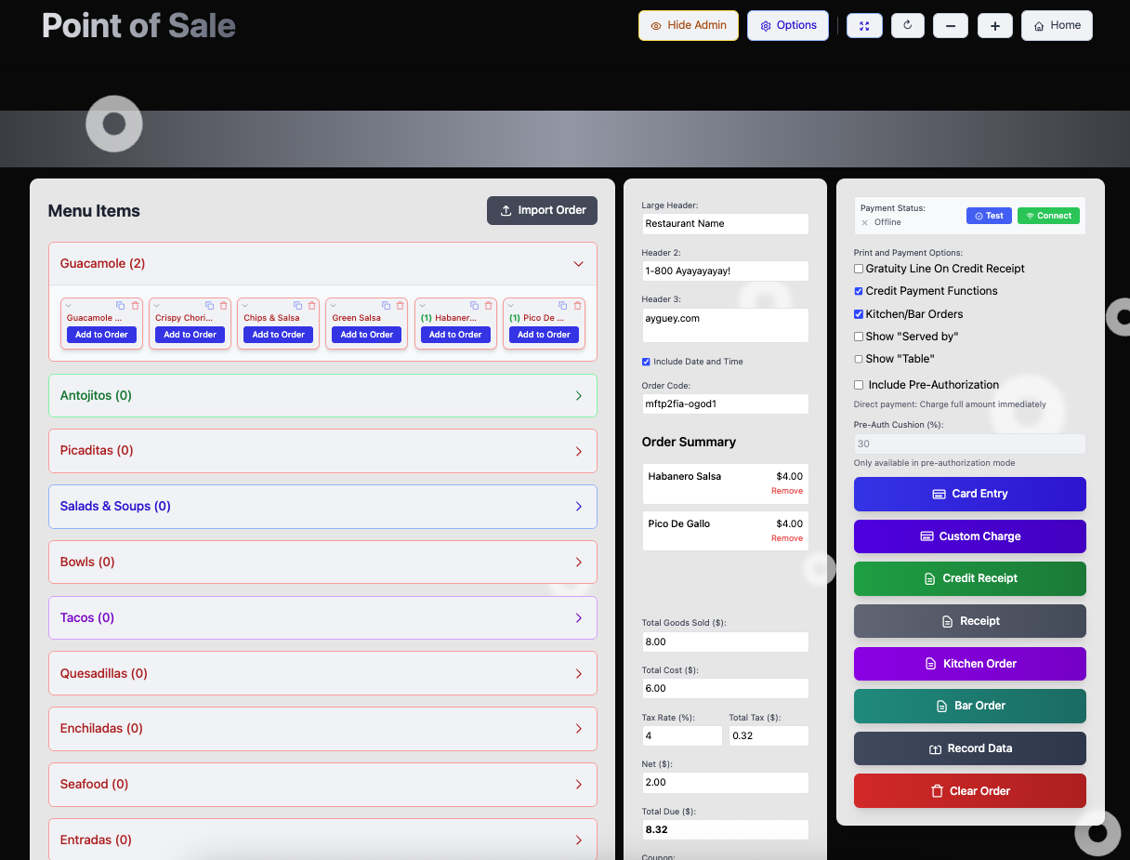1130x860 pixels.
Task: Click the Record Data button
Action: click(970, 748)
